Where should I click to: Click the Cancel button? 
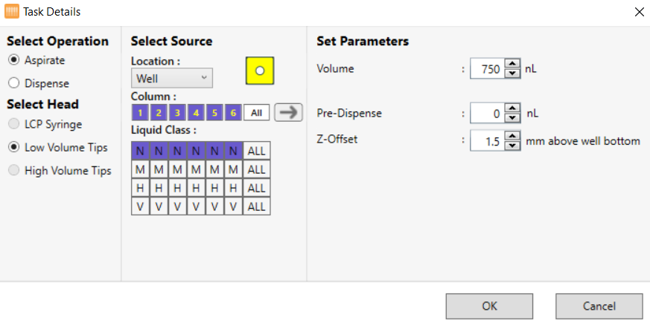pyautogui.click(x=599, y=305)
